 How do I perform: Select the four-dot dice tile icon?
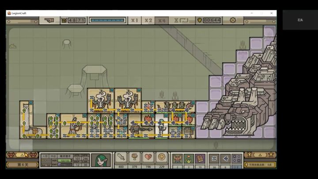tap(237, 159)
